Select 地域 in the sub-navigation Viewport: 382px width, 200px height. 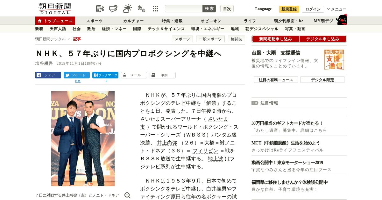point(235,29)
